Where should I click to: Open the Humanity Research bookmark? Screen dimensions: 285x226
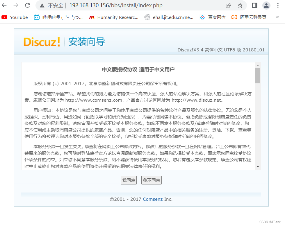pyautogui.click(x=114, y=17)
